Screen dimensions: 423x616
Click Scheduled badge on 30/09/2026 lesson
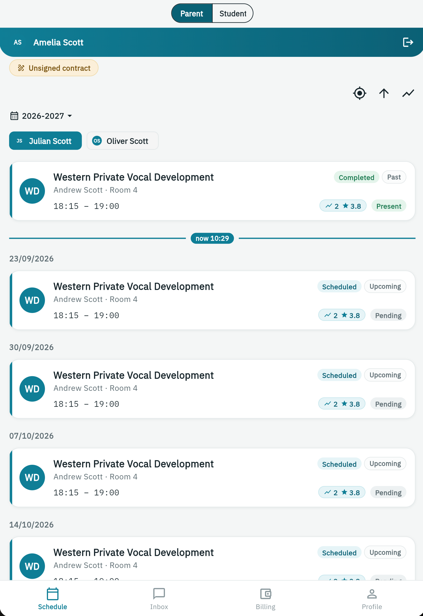pos(339,375)
